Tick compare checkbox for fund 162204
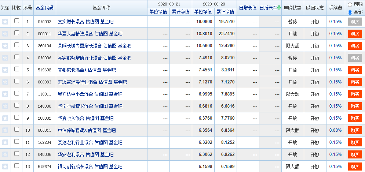365x172 pixels. 17,142
